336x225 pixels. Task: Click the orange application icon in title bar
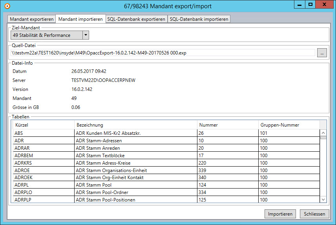[x=7, y=6]
